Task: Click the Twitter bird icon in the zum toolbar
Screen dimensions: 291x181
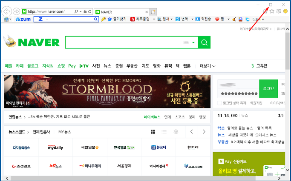Action: coord(248,19)
